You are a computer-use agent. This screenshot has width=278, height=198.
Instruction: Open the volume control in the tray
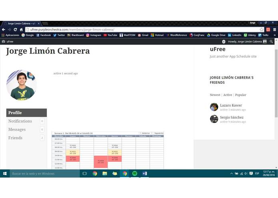(x=246, y=174)
